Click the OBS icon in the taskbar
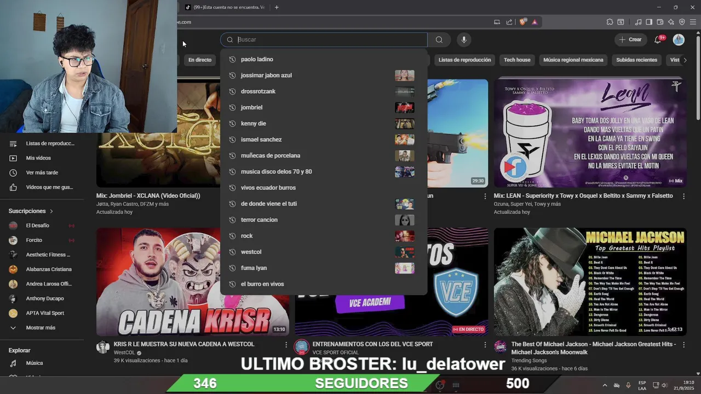701x394 pixels. 440,385
